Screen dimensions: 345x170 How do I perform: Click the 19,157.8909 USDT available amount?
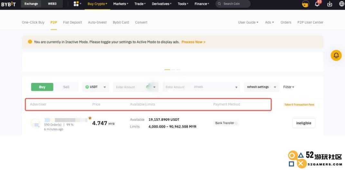[164, 120]
